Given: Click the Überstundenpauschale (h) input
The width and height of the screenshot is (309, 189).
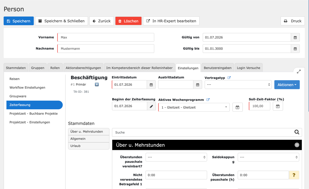Looking at the screenshot, I should point(263,175).
